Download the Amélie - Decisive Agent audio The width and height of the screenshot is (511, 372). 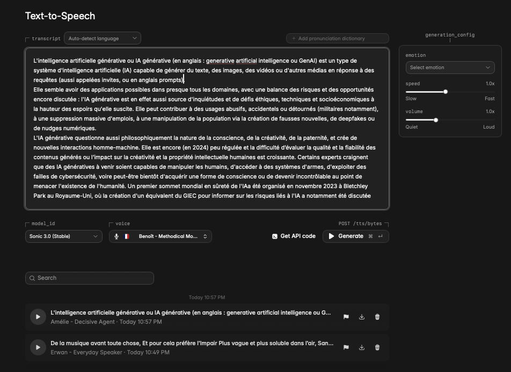(362, 317)
